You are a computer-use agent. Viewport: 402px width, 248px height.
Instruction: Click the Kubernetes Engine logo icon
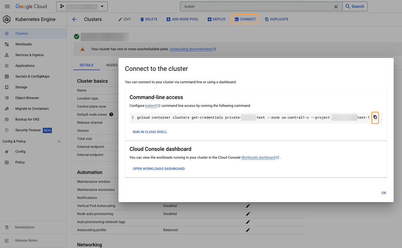click(7, 19)
